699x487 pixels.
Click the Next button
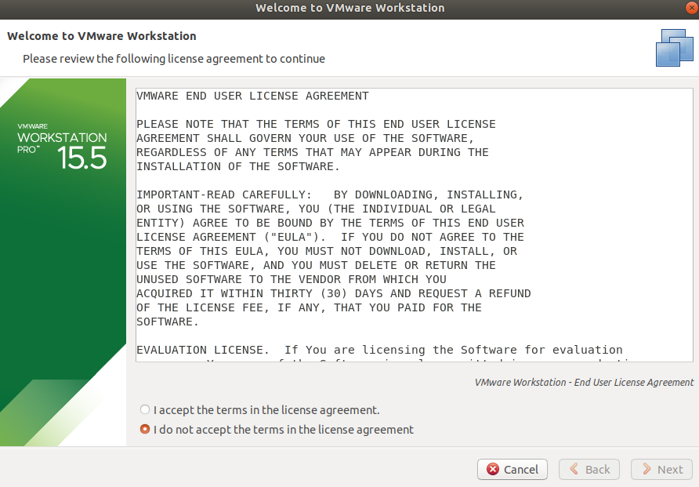(x=661, y=469)
